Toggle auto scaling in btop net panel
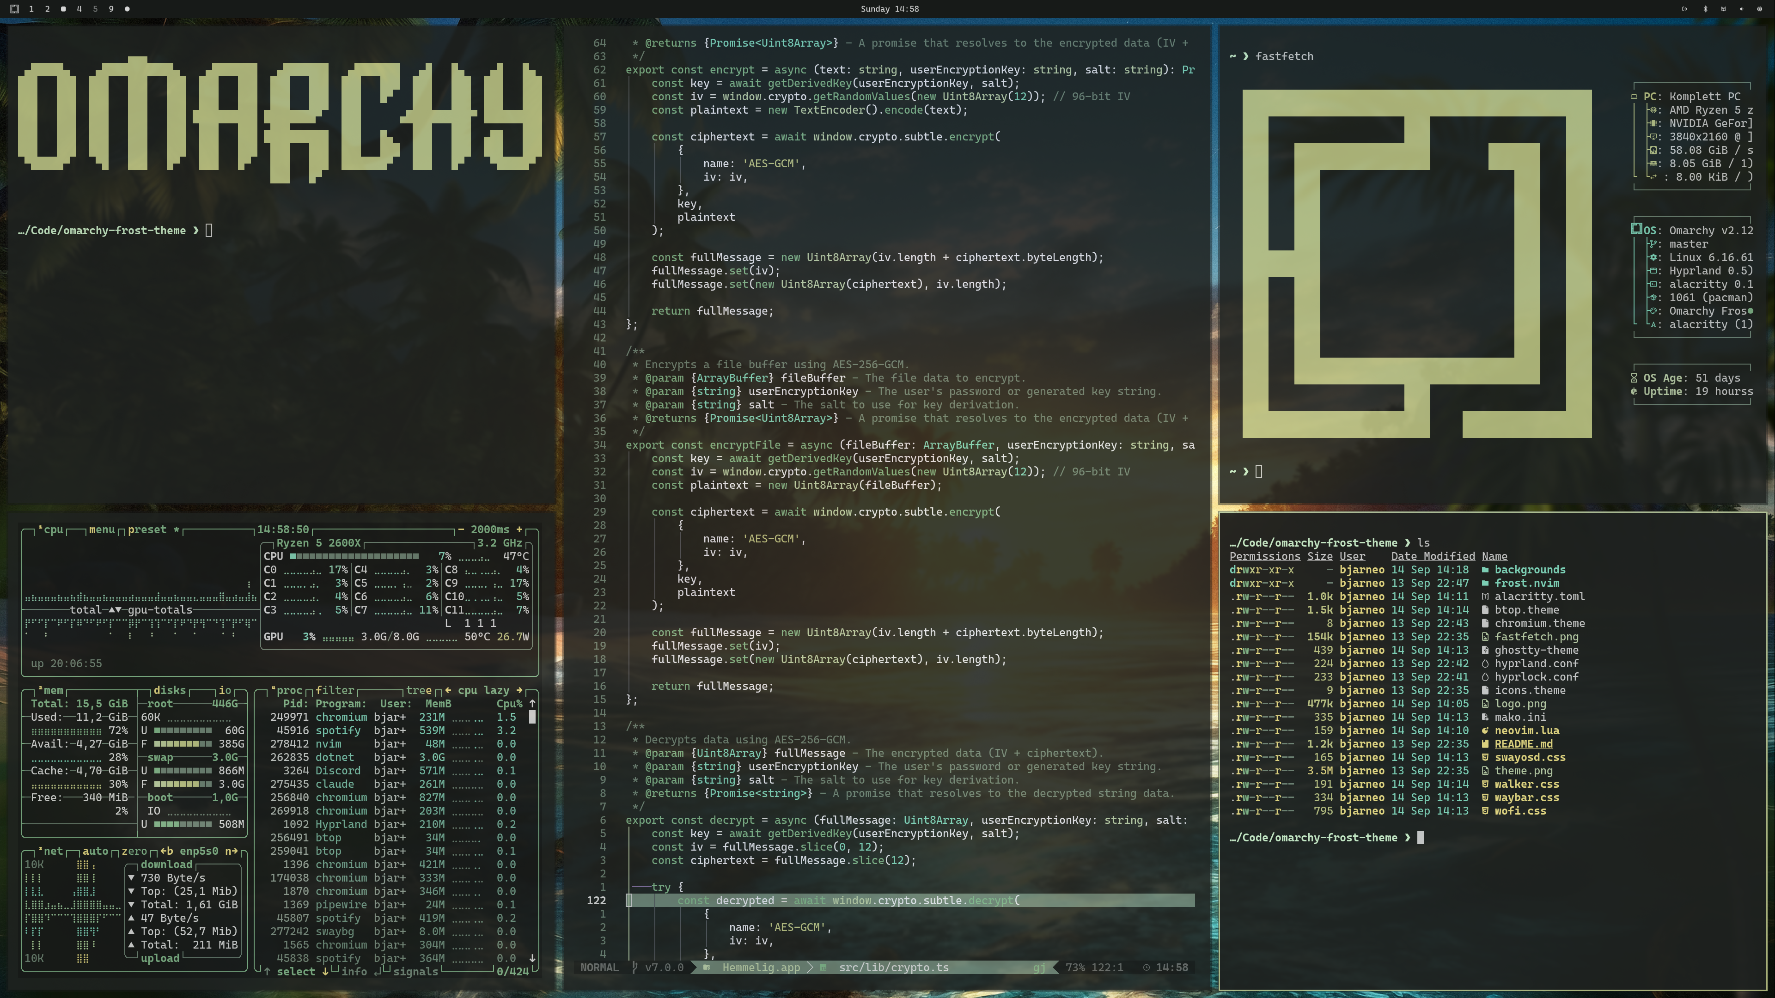The height and width of the screenshot is (998, 1775). pyautogui.click(x=95, y=851)
